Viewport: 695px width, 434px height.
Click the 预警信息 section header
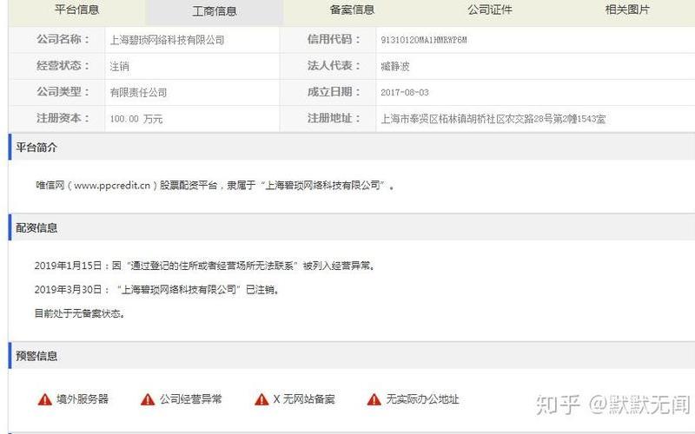point(36,356)
